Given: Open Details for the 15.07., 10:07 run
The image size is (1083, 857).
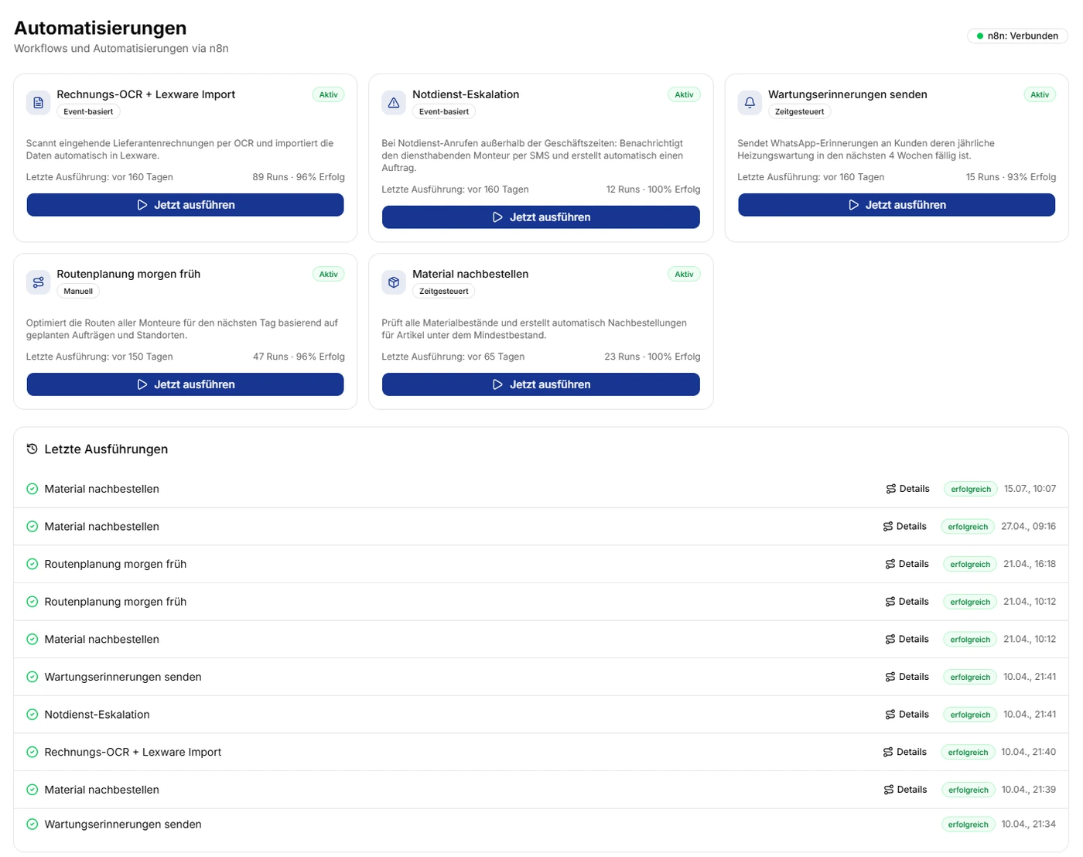Looking at the screenshot, I should click(908, 489).
